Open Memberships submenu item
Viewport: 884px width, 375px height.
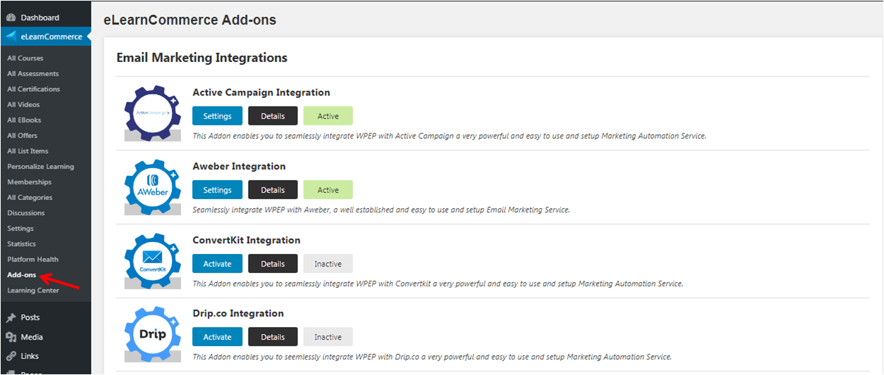(x=30, y=182)
